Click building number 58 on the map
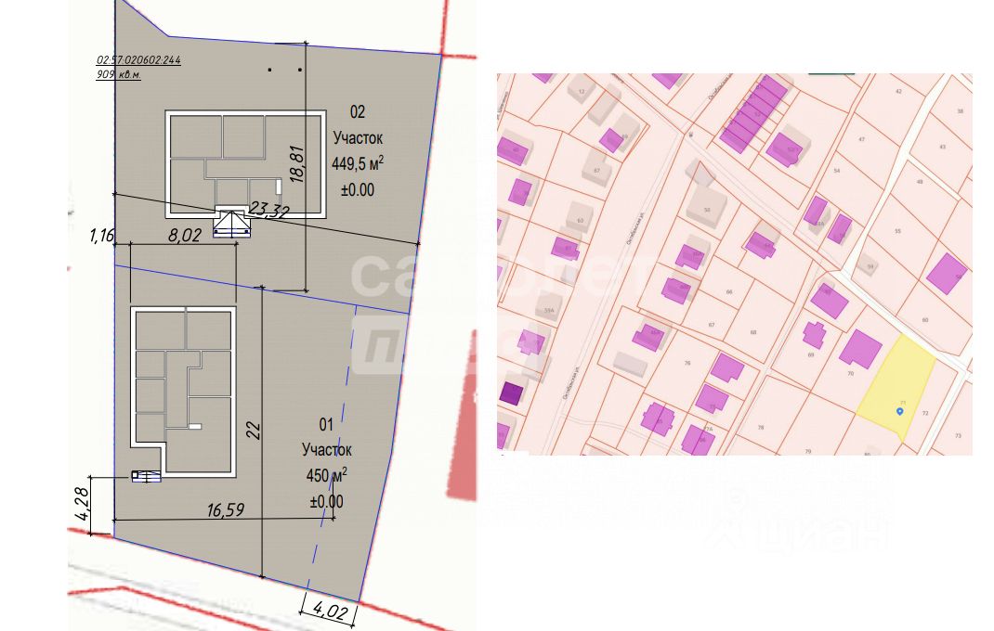The width and height of the screenshot is (994, 631). tap(707, 210)
